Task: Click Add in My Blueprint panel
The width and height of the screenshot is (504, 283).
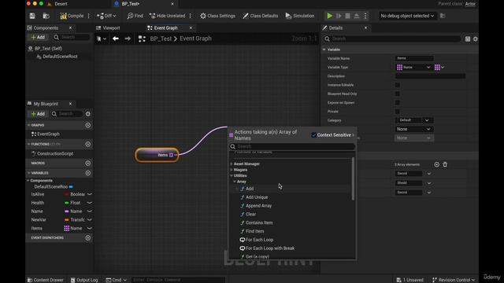Action: tap(38, 114)
